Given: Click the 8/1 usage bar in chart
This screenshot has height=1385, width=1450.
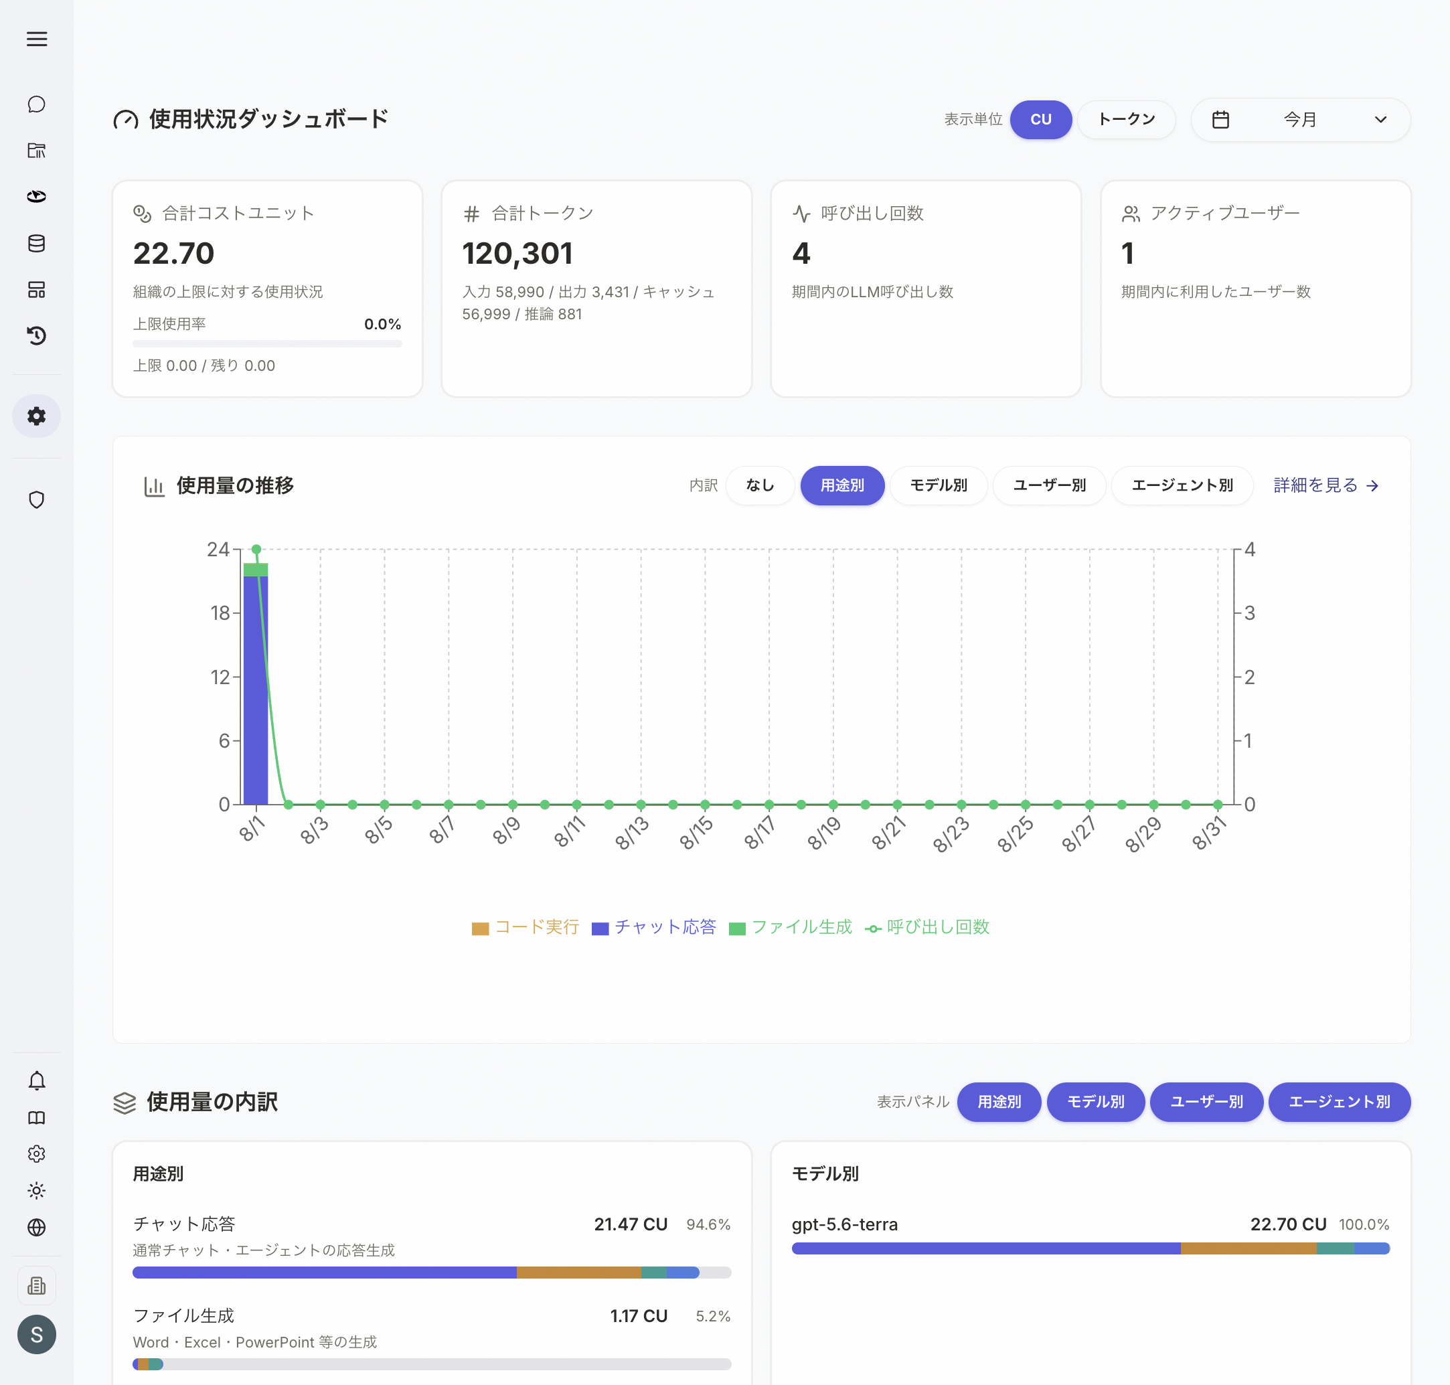Looking at the screenshot, I should click(x=256, y=683).
